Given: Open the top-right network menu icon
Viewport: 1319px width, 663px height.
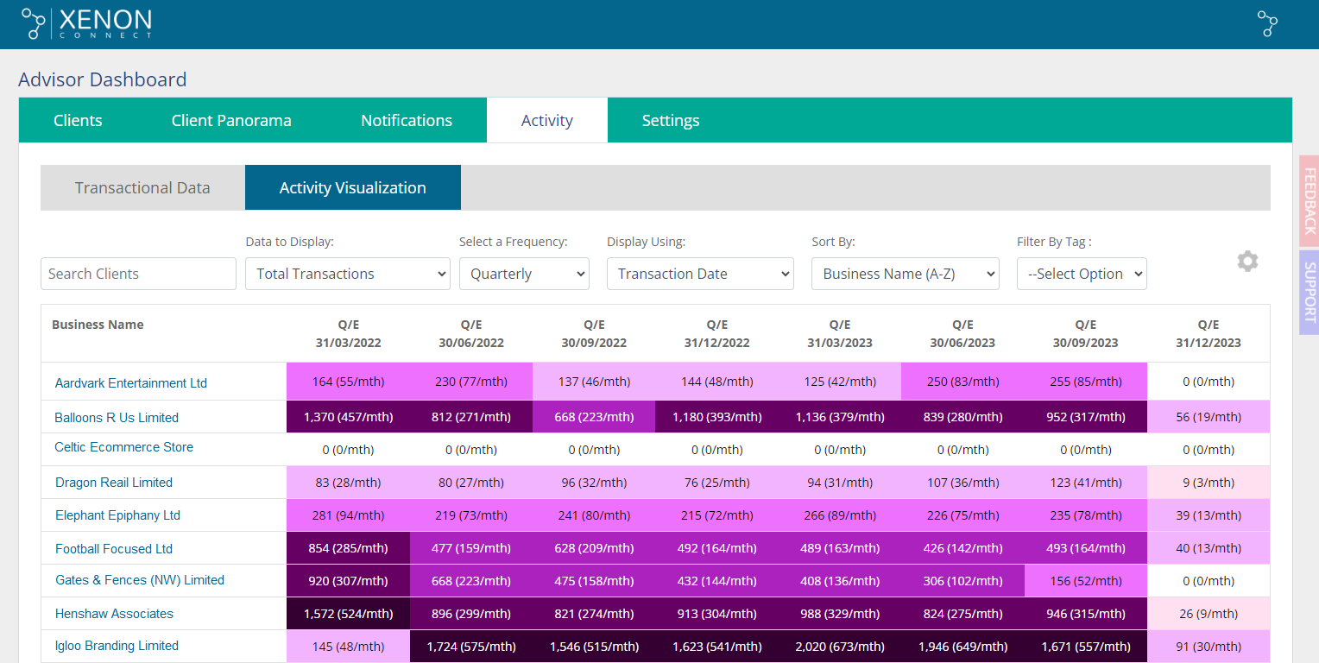Looking at the screenshot, I should coord(1267,23).
